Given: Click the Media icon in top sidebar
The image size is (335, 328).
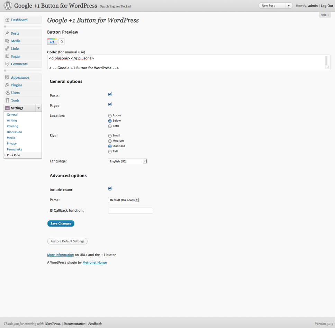Looking at the screenshot, I should [7, 41].
